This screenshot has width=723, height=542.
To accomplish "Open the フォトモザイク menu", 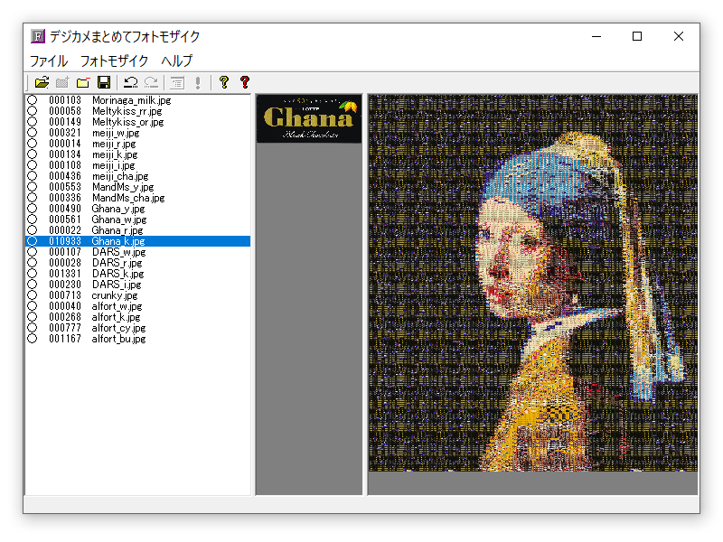I will coord(115,61).
